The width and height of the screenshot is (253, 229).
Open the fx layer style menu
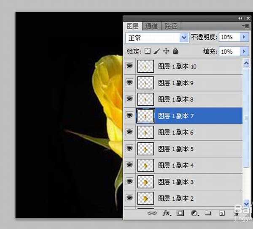pyautogui.click(x=167, y=213)
